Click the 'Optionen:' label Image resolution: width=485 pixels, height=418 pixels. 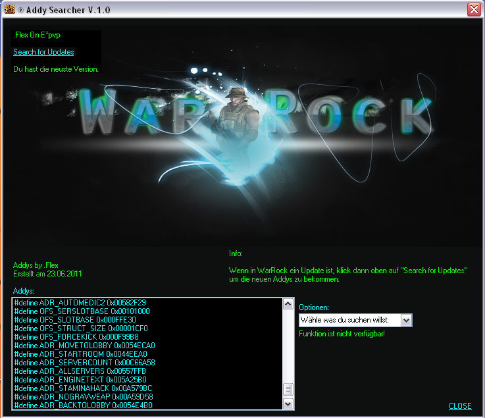pyautogui.click(x=314, y=307)
